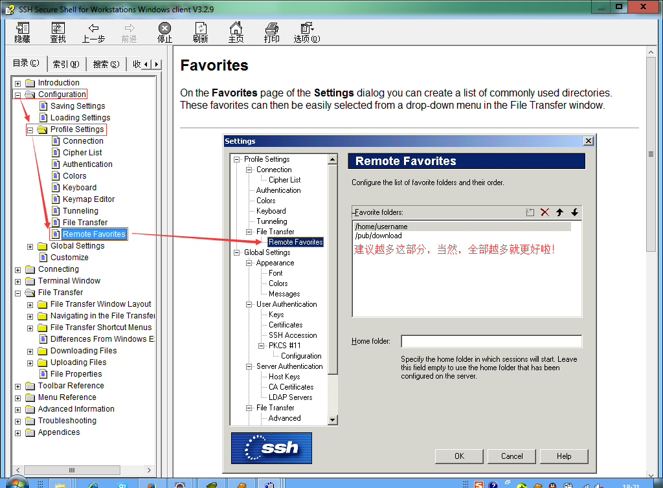Expand the Toolbar Reference folder
This screenshot has height=488, width=663.
pos(17,386)
